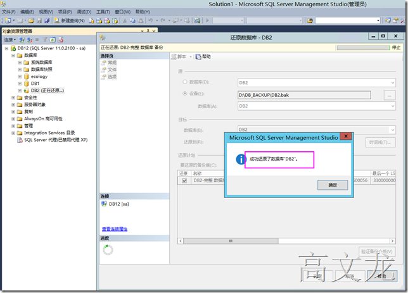Select the 数据库(D) source radio button

(185, 82)
